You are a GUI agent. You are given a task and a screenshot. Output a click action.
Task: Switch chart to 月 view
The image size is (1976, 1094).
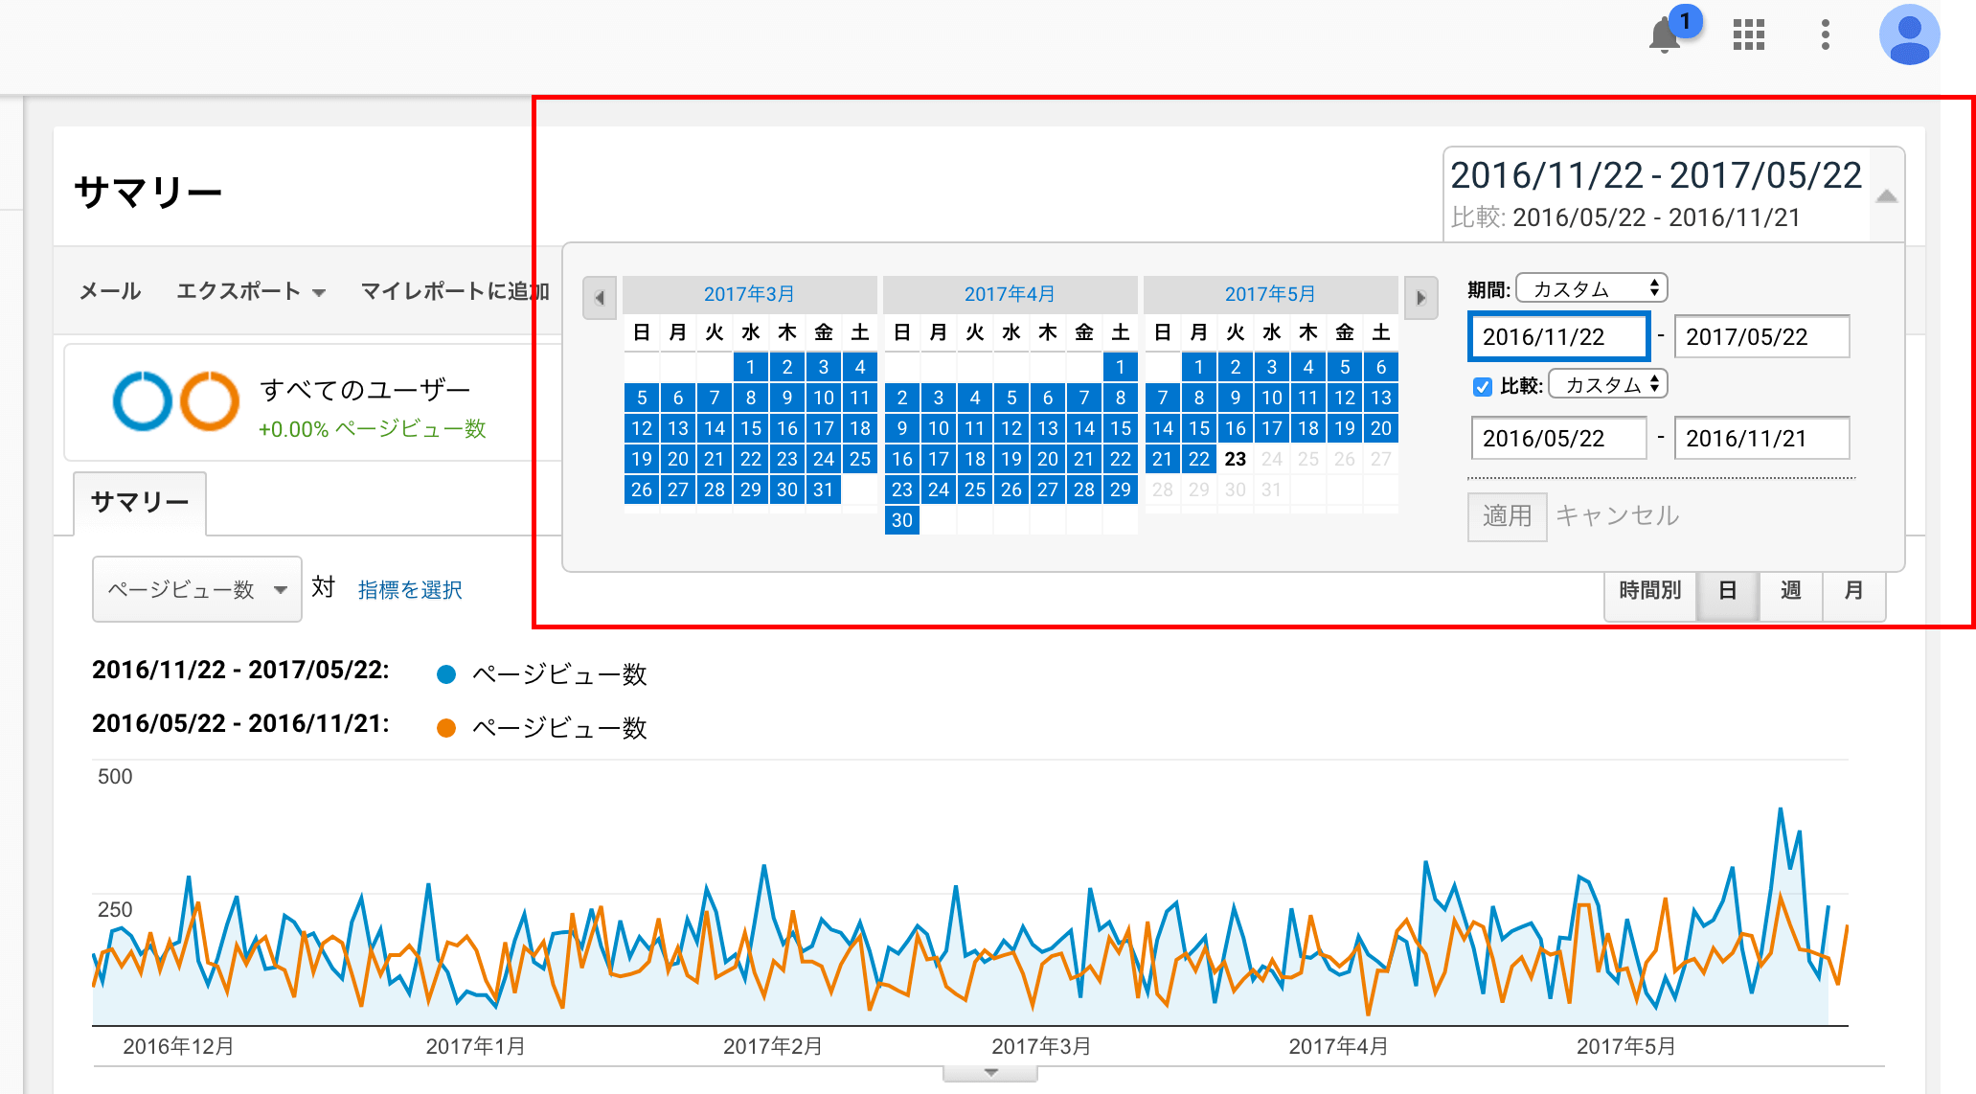tap(1853, 590)
